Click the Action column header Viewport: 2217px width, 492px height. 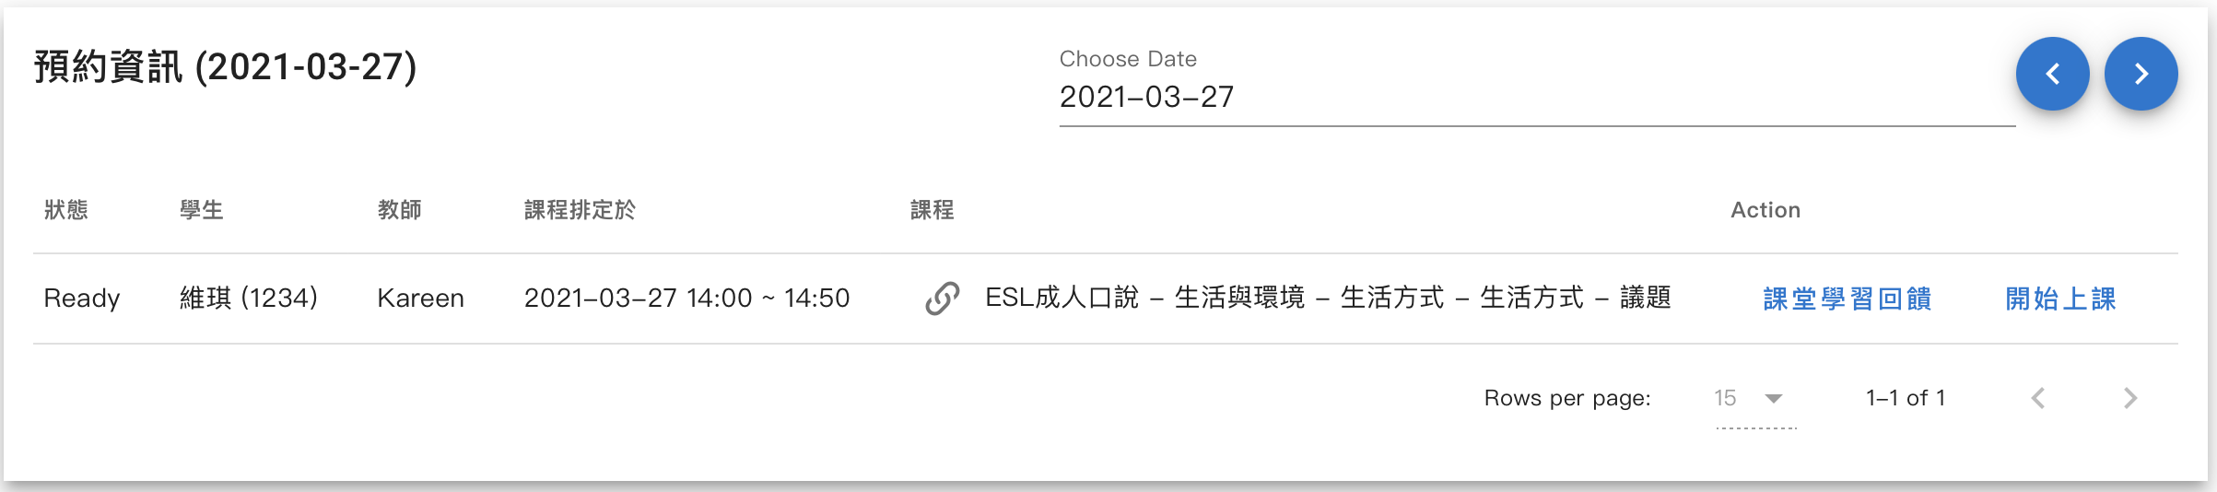pos(1765,210)
